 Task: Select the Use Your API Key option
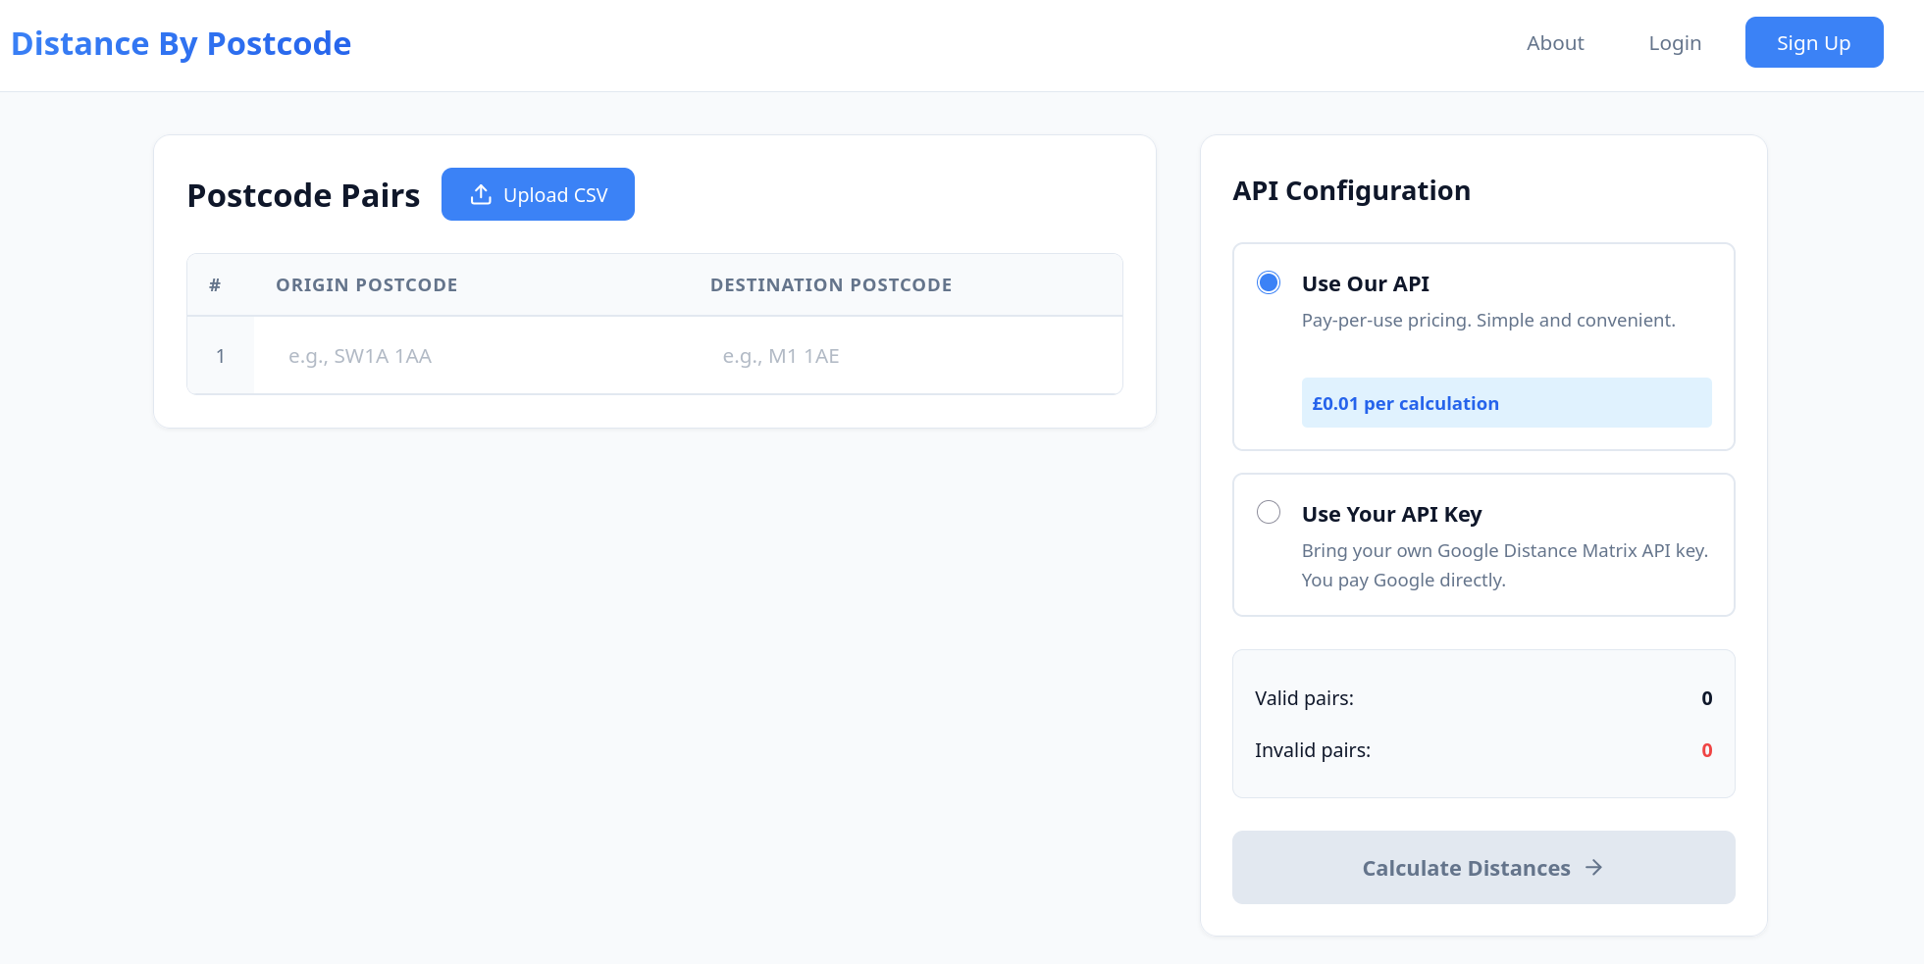(1269, 513)
